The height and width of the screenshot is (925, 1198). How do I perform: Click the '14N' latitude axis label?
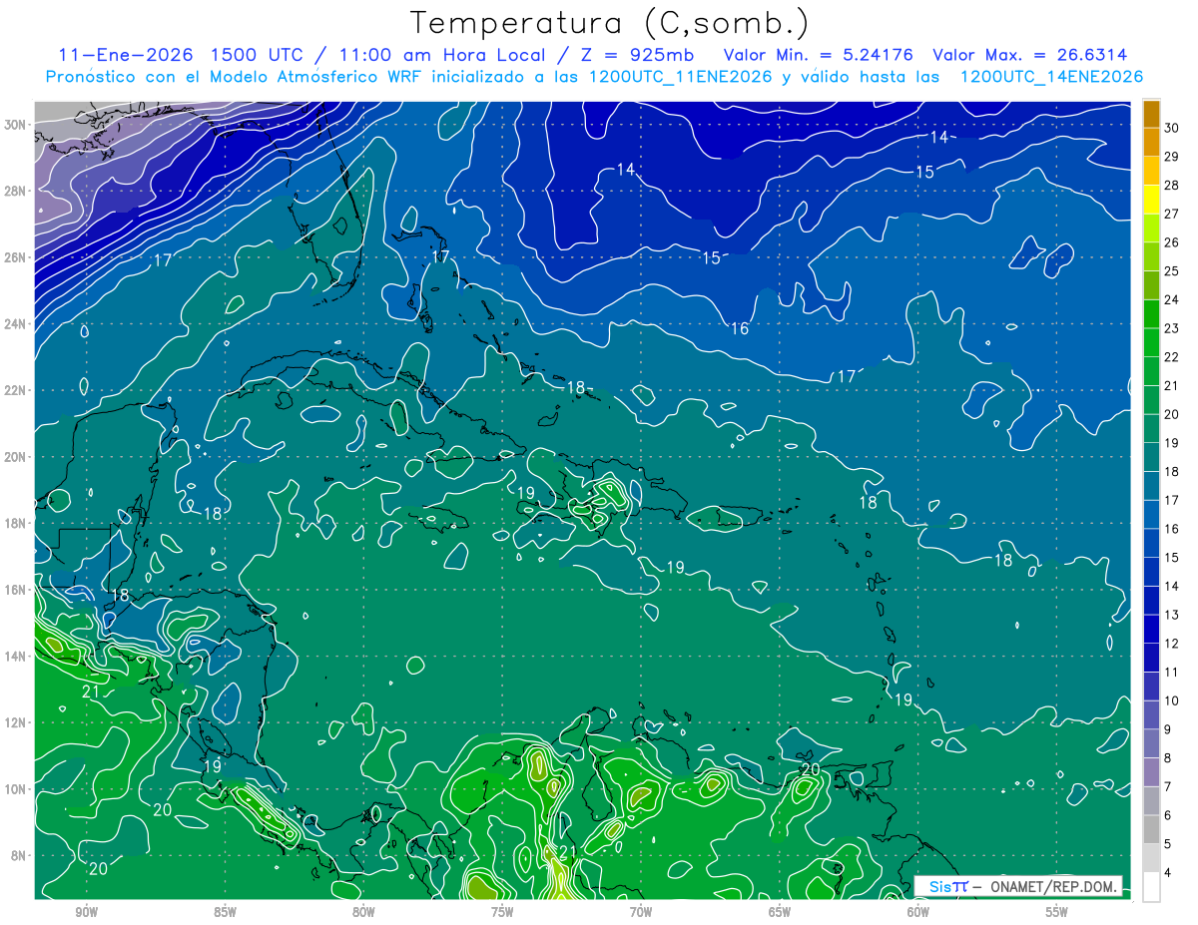click(x=15, y=656)
